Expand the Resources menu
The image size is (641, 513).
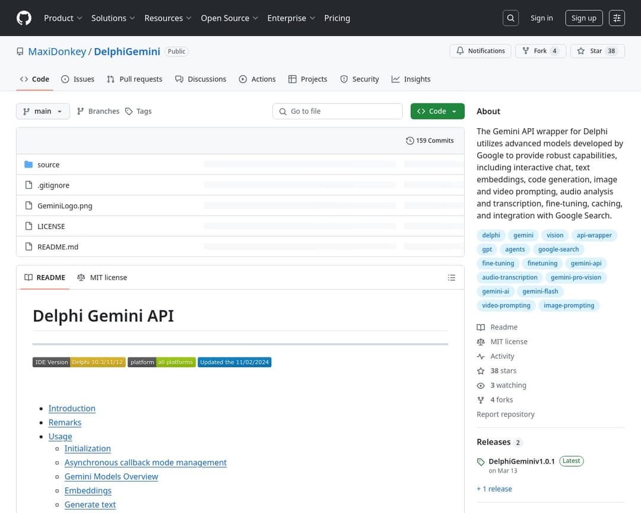click(167, 18)
